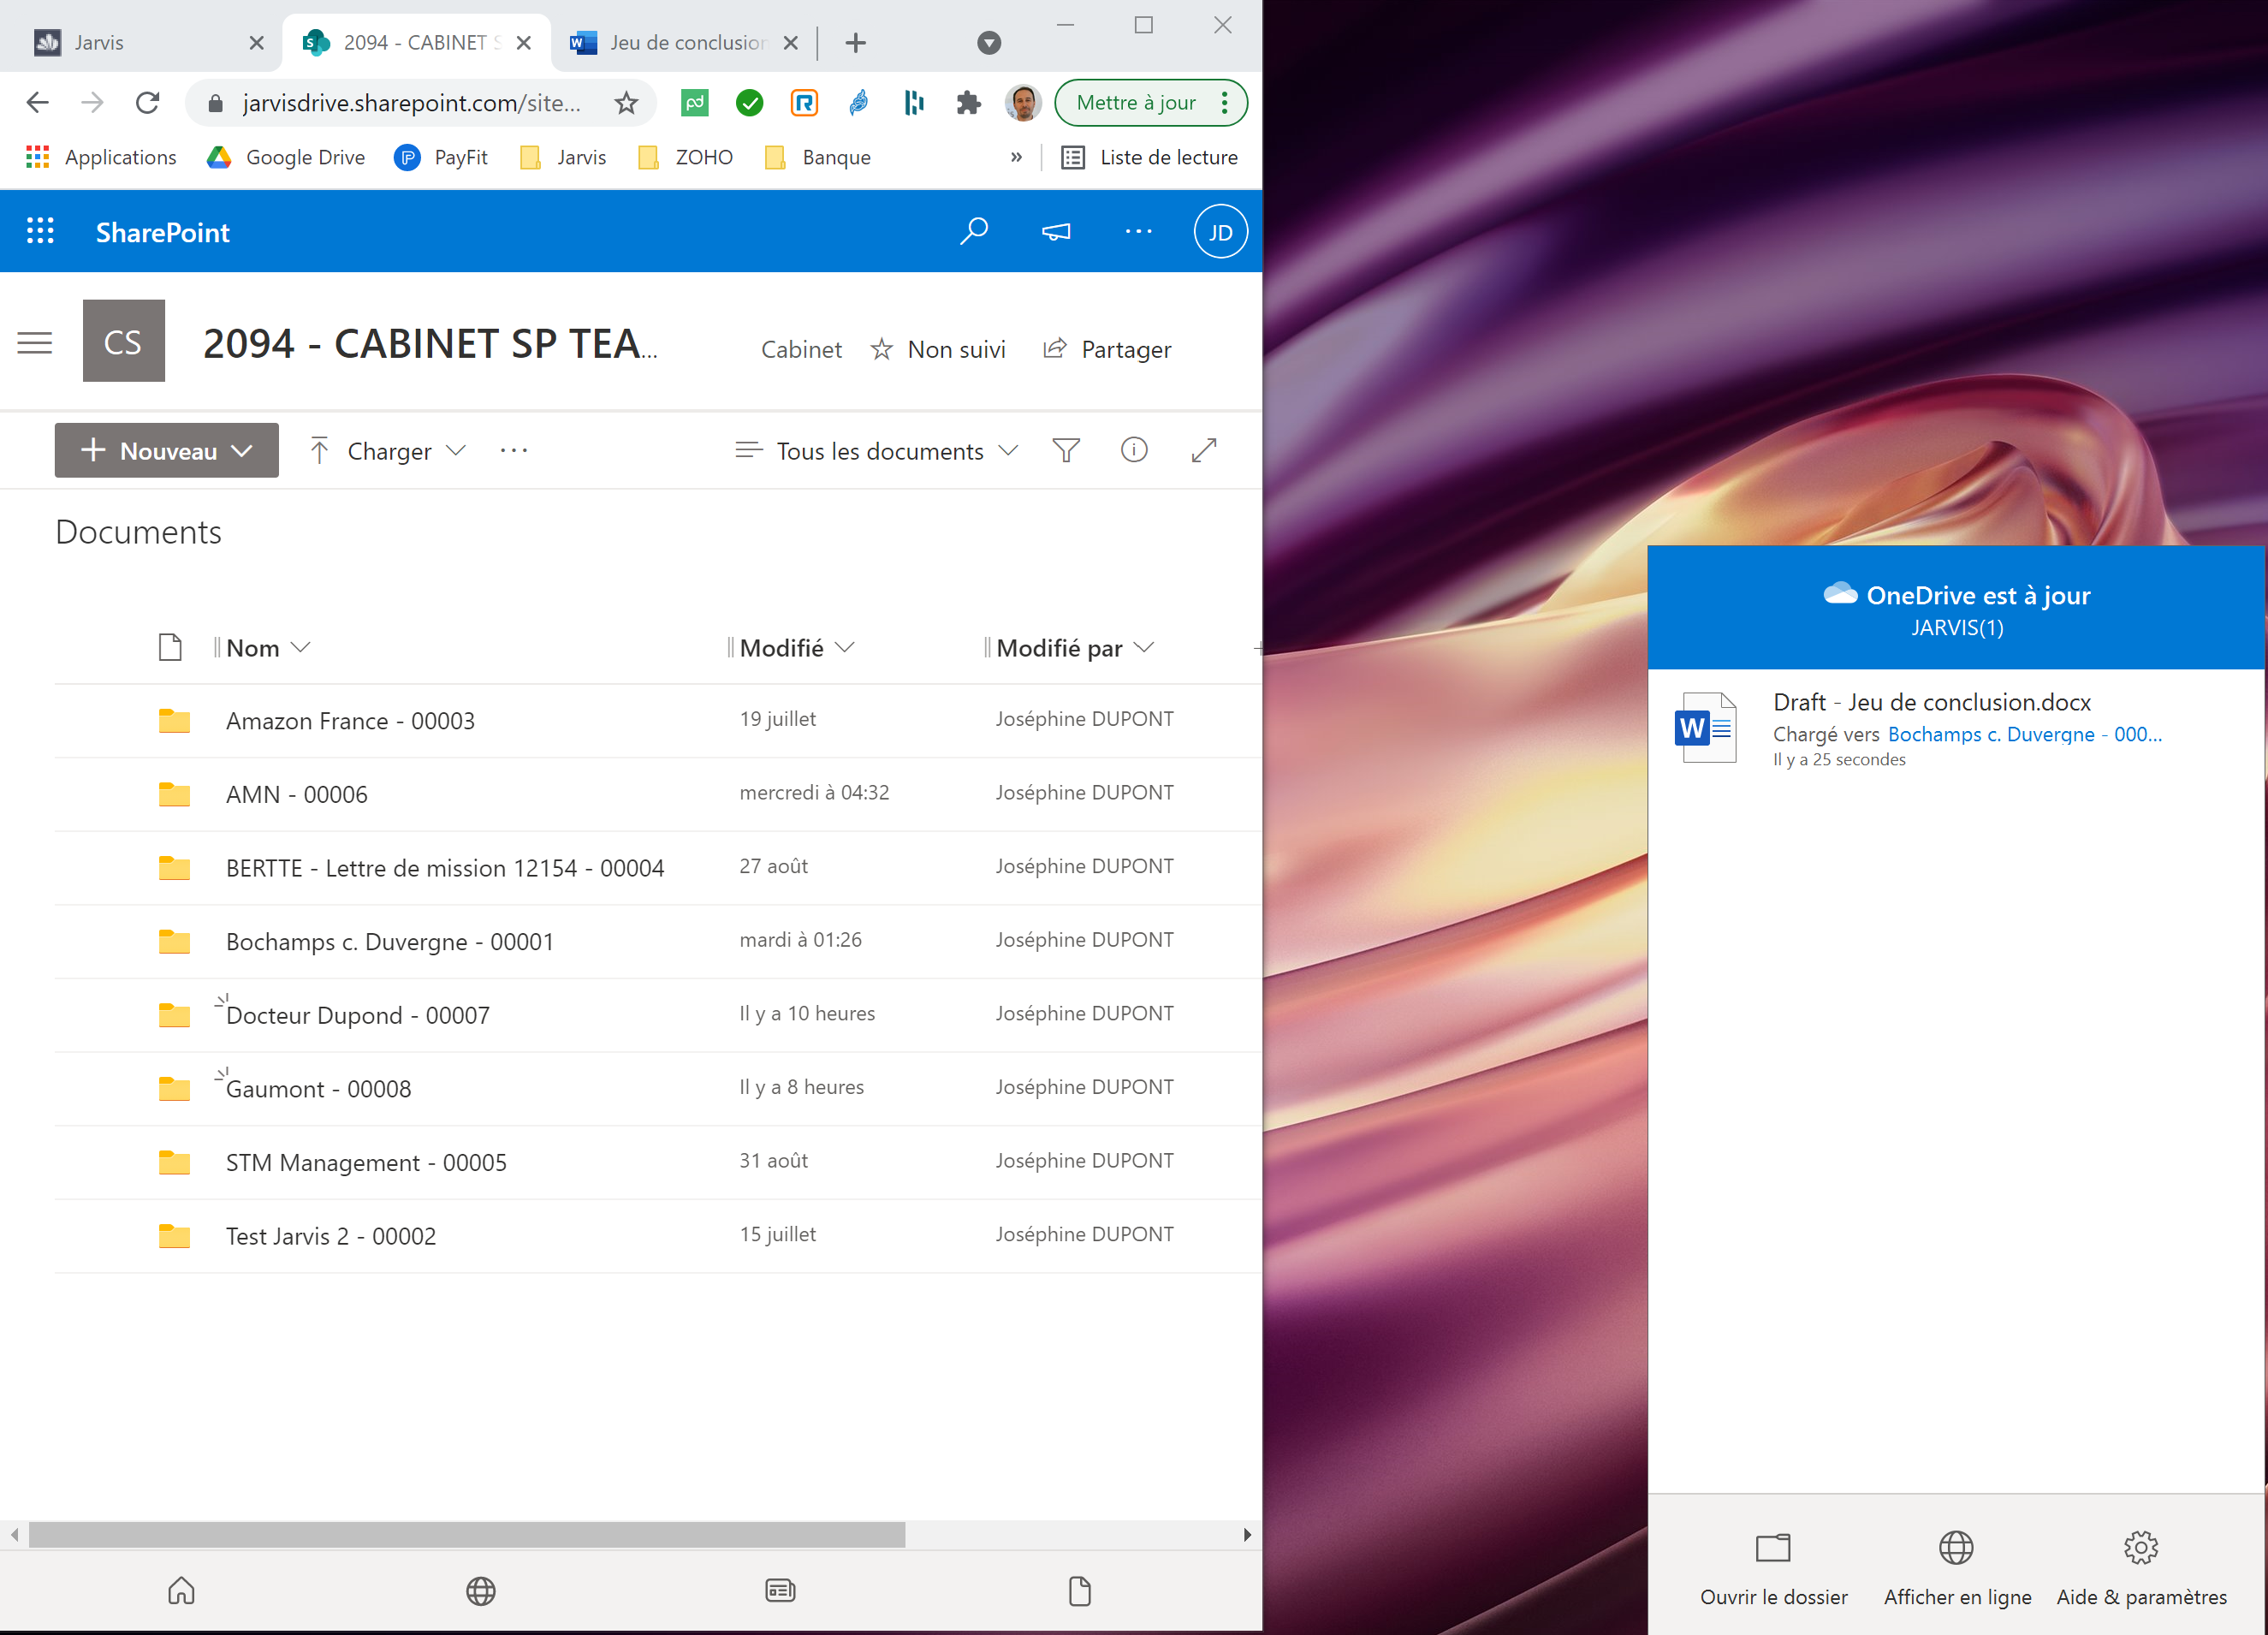The width and height of the screenshot is (2268, 1635).
Task: Switch to Jeu de conclusion Word tab
Action: point(686,37)
